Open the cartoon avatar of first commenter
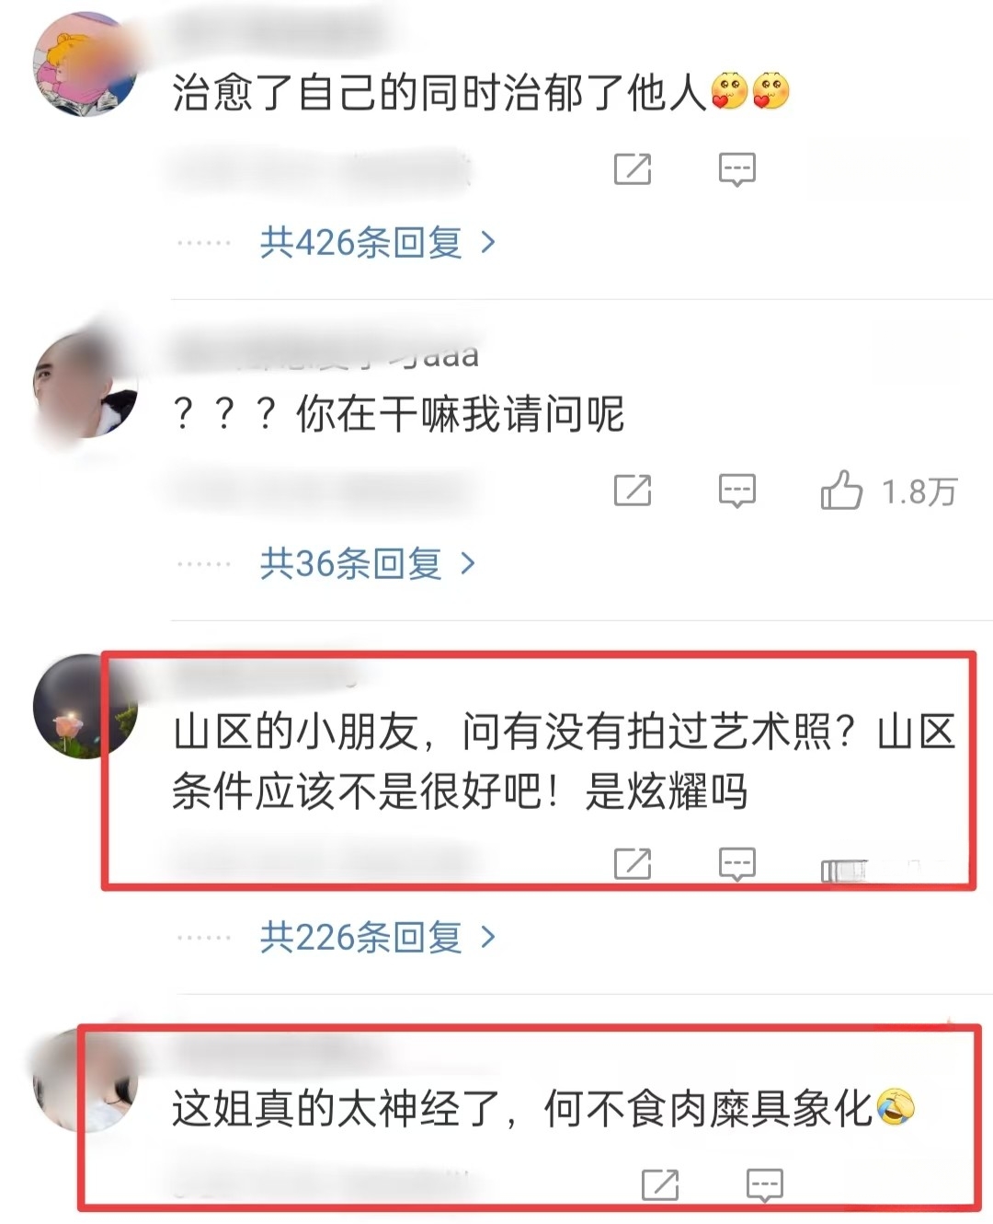Viewport: 993px width, 1224px height. 85,64
